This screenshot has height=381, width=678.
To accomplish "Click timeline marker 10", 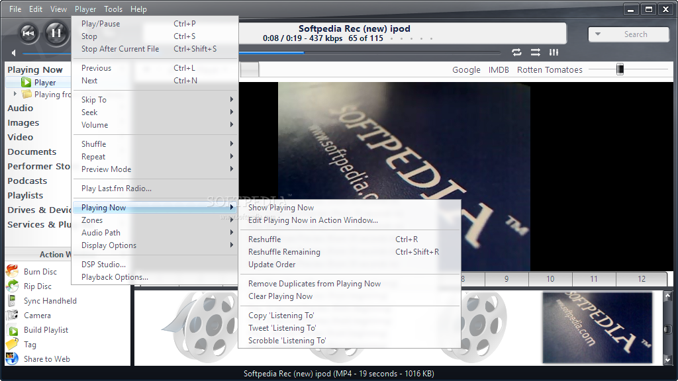I will coord(550,279).
